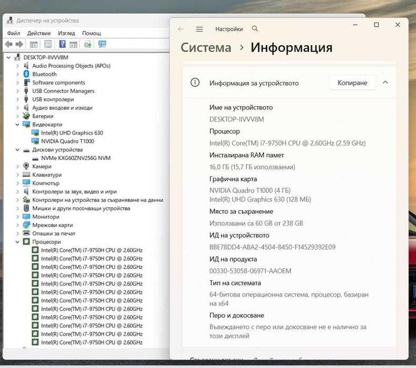Expand the Audio Processing Objects (APOs) node
This screenshot has height=368, width=416.
pyautogui.click(x=17, y=66)
